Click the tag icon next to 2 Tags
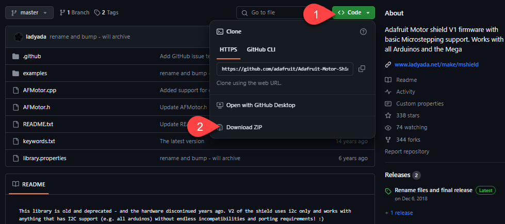 tap(97, 12)
